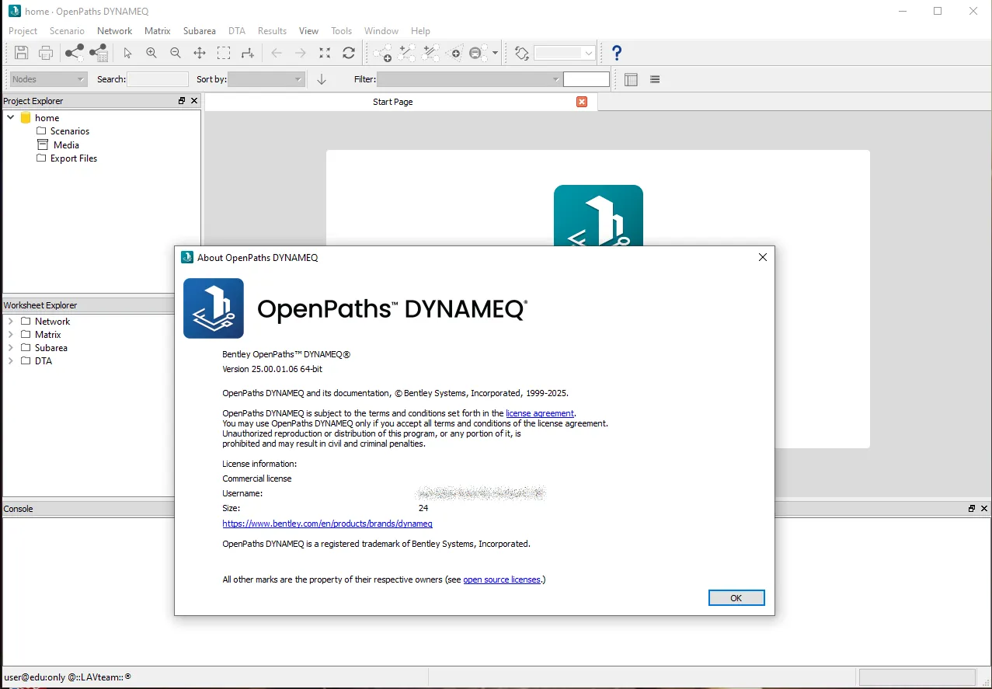Click the Refresh circular arrows icon

click(349, 53)
